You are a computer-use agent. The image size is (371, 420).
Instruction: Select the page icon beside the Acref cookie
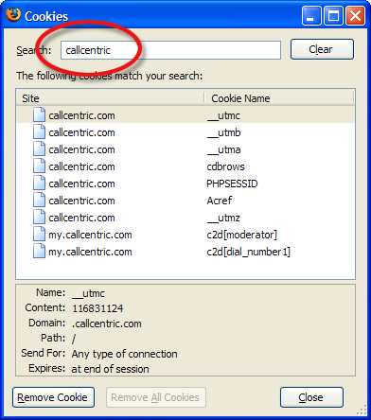pyautogui.click(x=39, y=200)
